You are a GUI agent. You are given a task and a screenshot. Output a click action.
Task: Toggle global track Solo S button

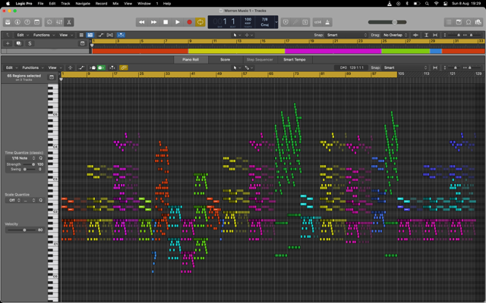coord(30,43)
